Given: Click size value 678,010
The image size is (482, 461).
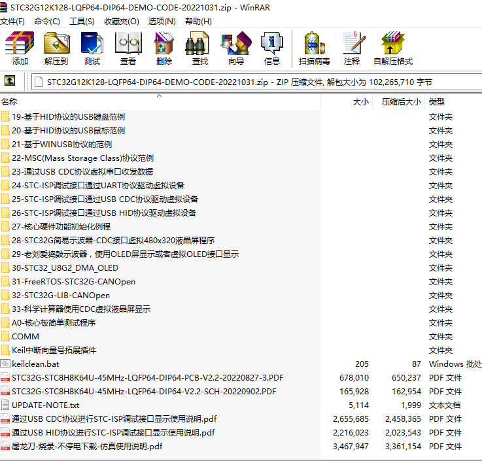Looking at the screenshot, I should [354, 378].
